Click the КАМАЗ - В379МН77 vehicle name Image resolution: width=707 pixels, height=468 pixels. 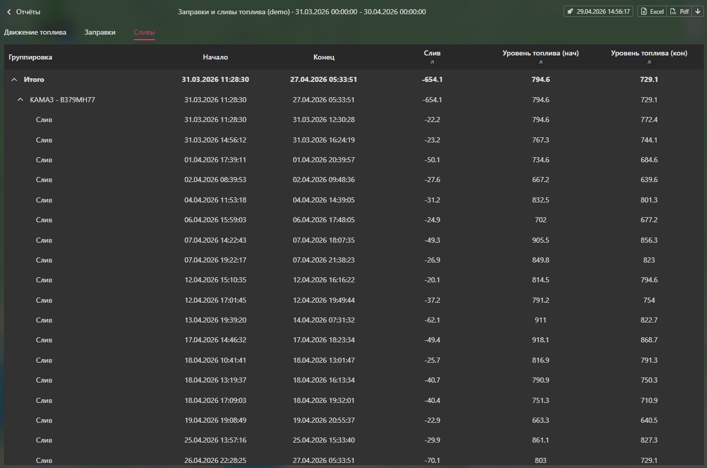pos(63,100)
